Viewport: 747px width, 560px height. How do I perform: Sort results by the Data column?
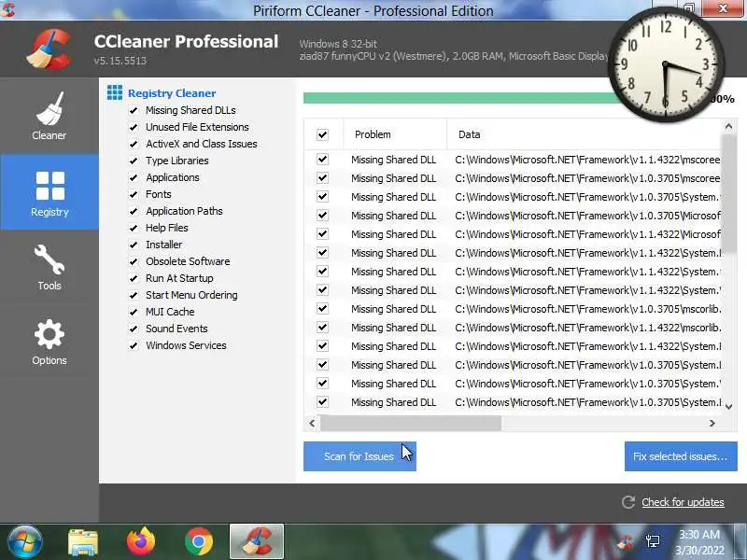coord(585,134)
